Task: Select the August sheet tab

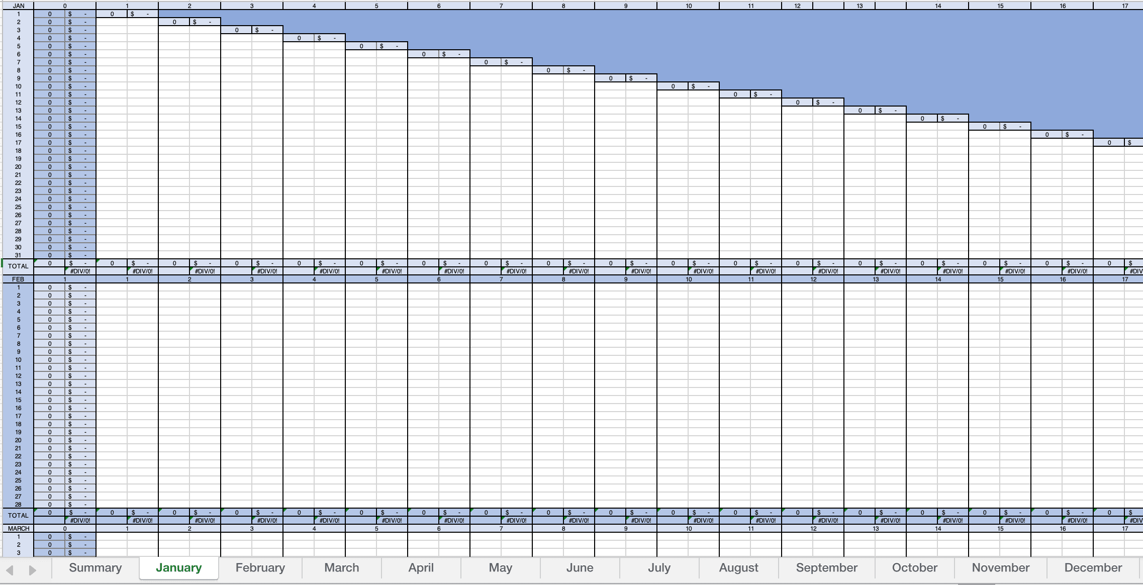Action: tap(739, 568)
